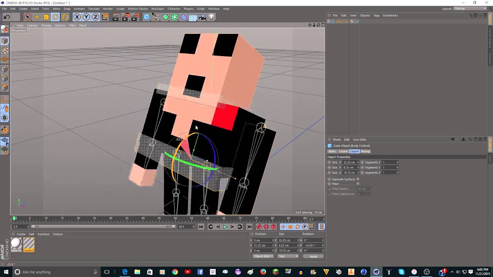Viewport: 493px width, 277px height.
Task: Go to start of animation
Action: [x=201, y=227]
